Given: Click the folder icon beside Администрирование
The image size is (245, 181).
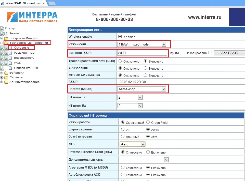Looking at the screenshot, I should 6,82.
